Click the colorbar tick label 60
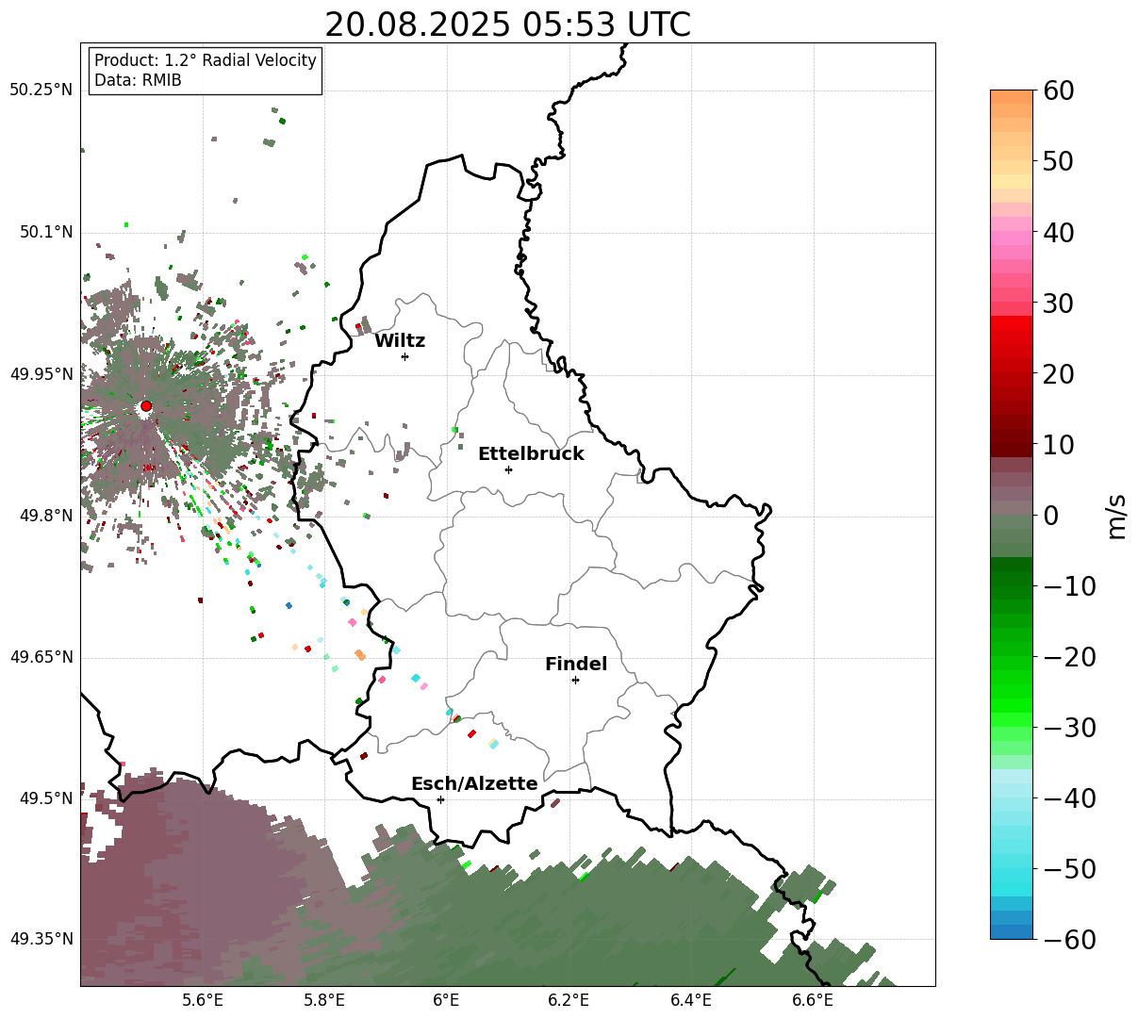 coord(1058,91)
